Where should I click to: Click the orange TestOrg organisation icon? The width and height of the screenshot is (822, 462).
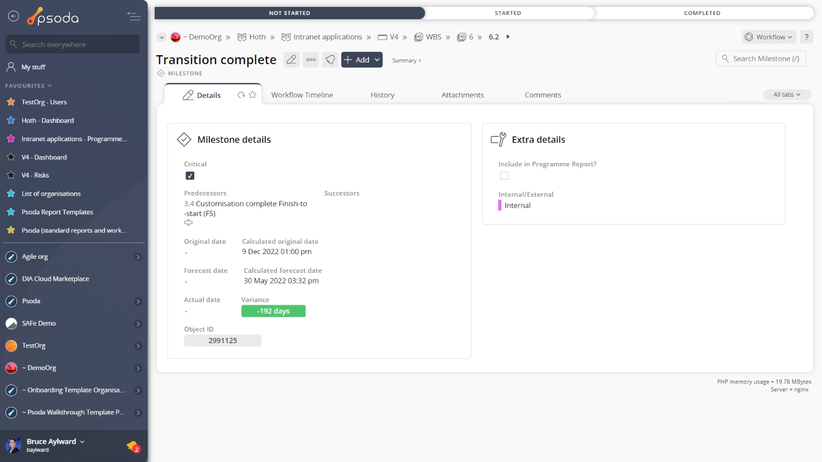(x=11, y=346)
